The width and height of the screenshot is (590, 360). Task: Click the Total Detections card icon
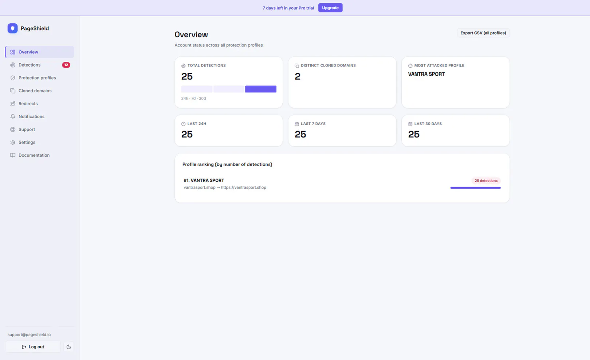[184, 66]
